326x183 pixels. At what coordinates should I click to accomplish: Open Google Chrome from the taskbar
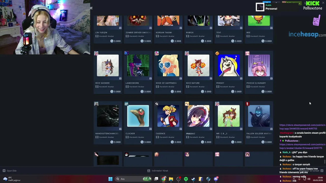pos(164,179)
